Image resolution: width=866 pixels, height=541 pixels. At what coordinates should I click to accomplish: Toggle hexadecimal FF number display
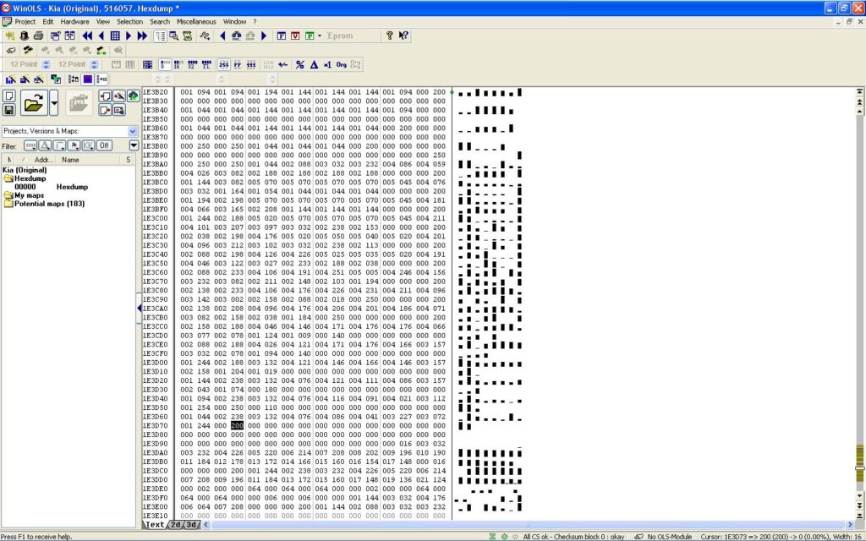tap(238, 64)
